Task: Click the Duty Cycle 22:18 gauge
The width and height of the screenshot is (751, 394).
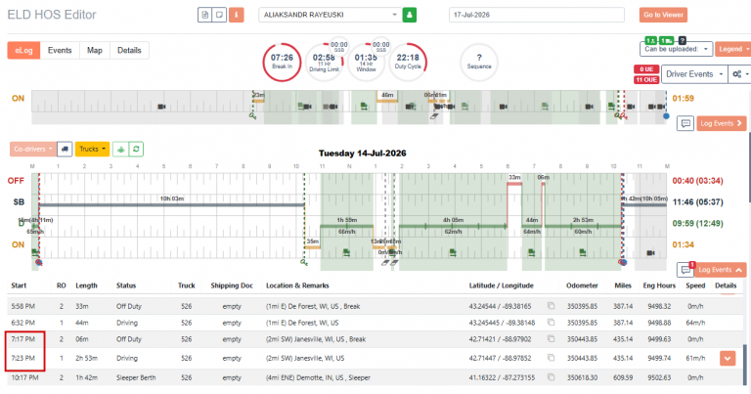Action: point(408,63)
